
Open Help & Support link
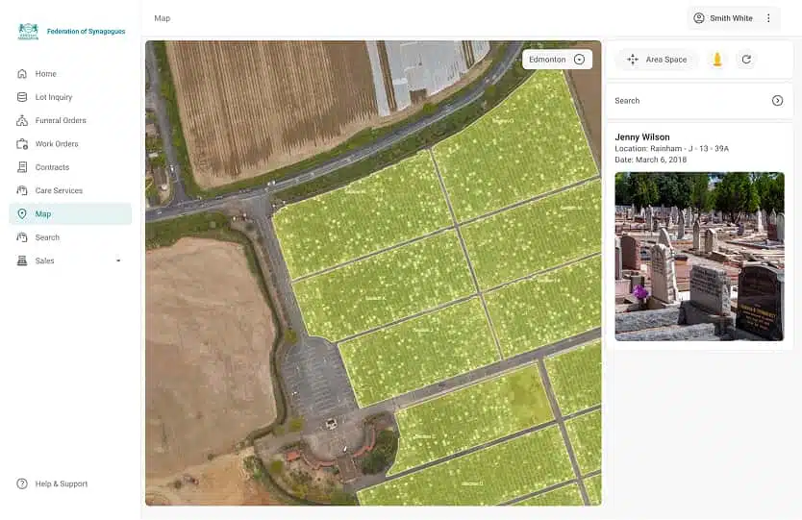(x=61, y=483)
